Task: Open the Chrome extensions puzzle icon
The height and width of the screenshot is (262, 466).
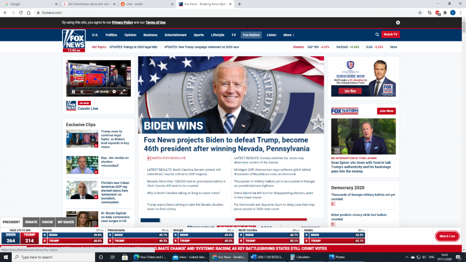Action: point(445,13)
